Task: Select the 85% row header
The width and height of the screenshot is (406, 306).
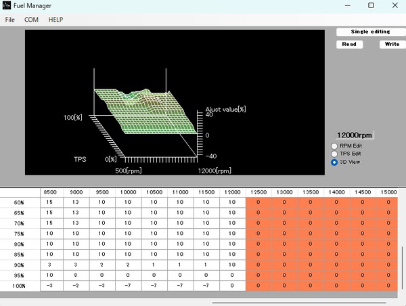Action: (20, 255)
